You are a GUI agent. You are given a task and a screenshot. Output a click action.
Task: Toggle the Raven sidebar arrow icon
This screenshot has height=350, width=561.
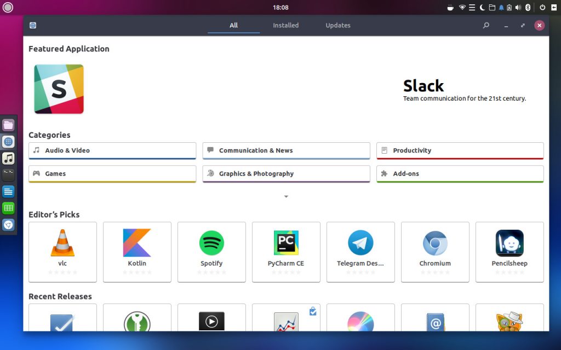tap(555, 8)
